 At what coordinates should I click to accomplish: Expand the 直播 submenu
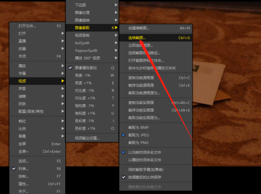[x=37, y=41]
